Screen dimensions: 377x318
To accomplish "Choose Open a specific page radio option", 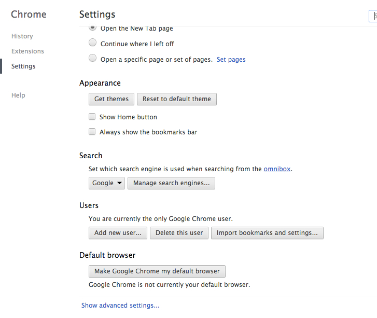I will 93,59.
